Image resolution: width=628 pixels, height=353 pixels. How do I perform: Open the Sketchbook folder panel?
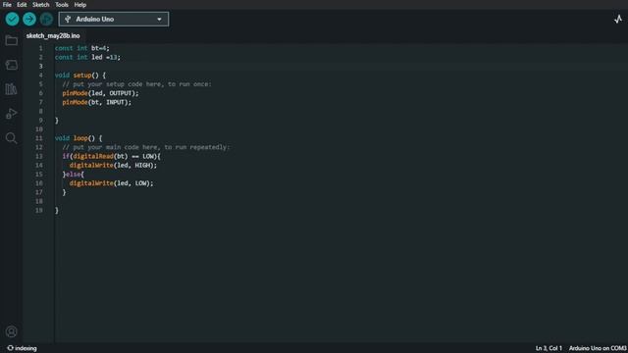coord(11,40)
